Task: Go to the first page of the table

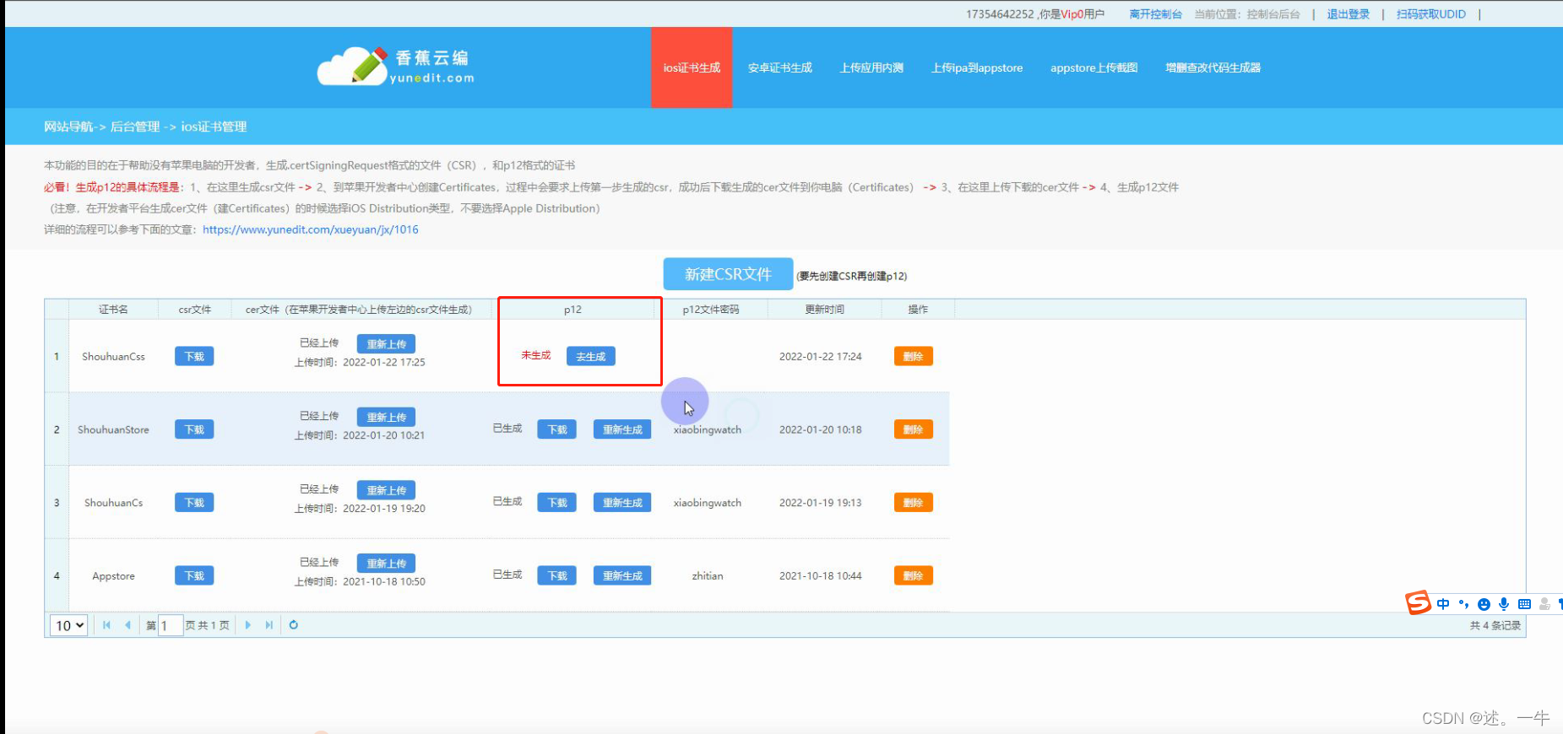Action: pos(106,625)
